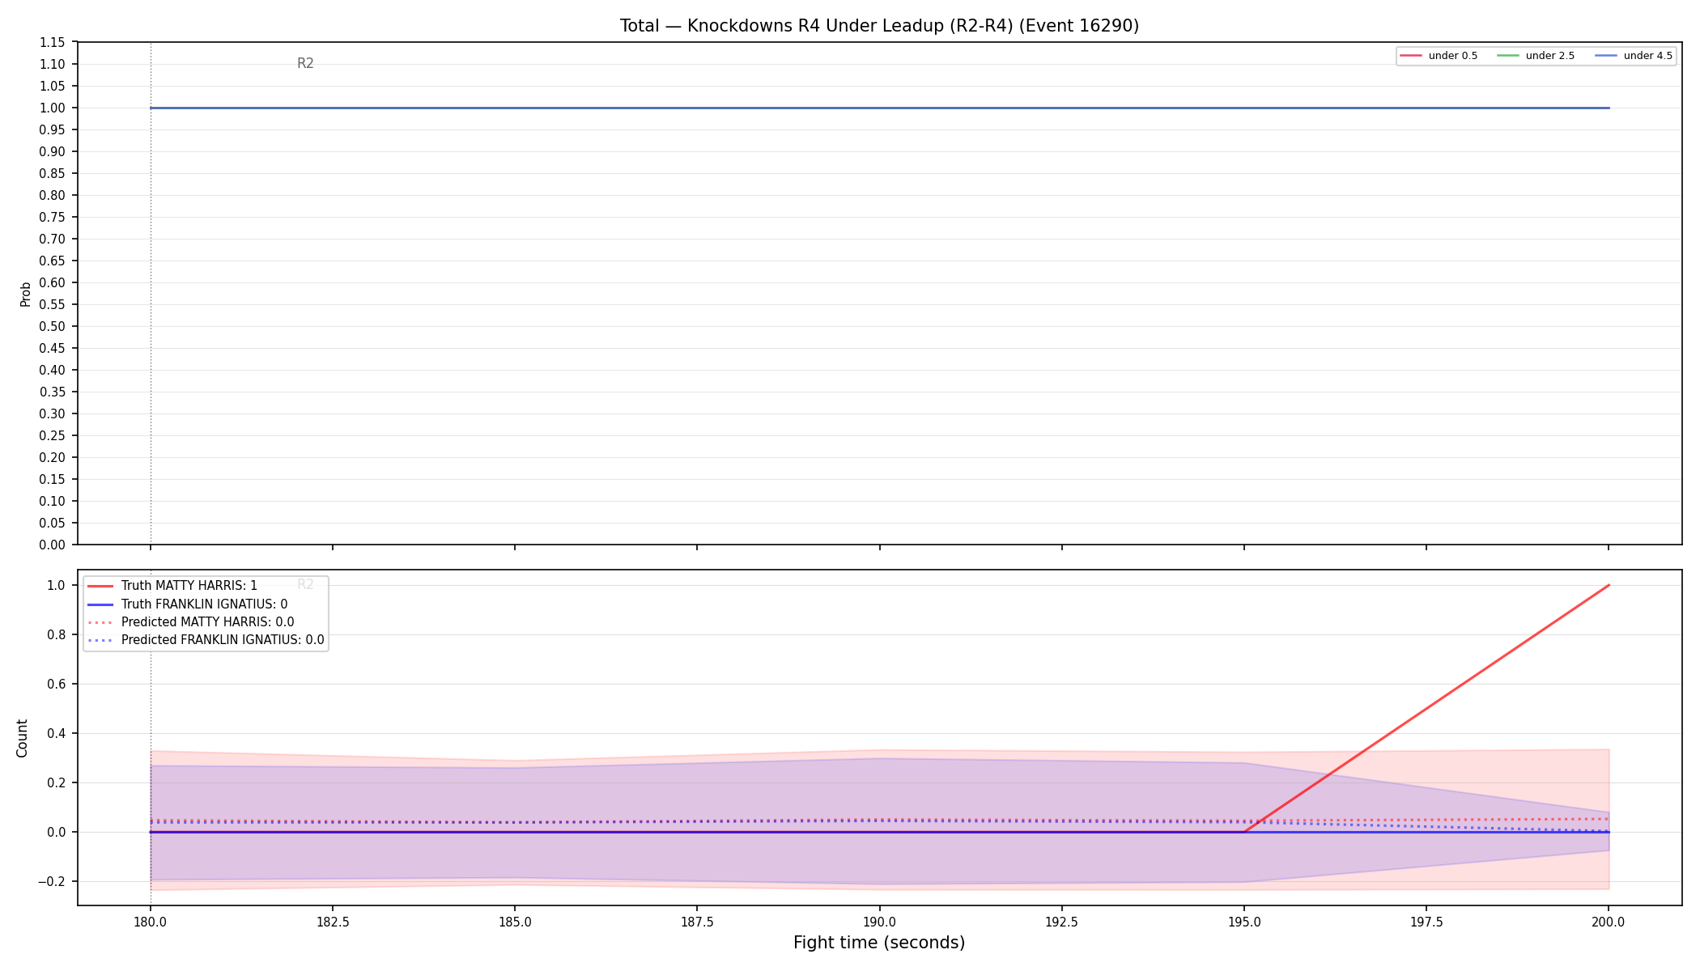Click the 0.75 tick on Prob axis
This screenshot has width=1700, height=971.
[x=53, y=217]
